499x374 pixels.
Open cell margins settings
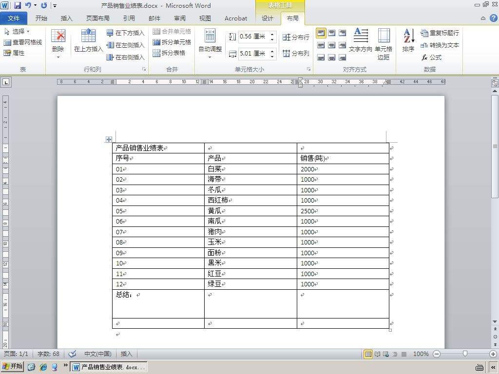tap(384, 44)
